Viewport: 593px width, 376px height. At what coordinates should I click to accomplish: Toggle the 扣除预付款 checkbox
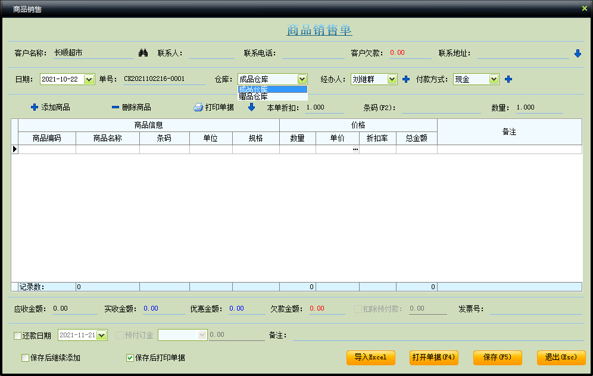pos(358,309)
